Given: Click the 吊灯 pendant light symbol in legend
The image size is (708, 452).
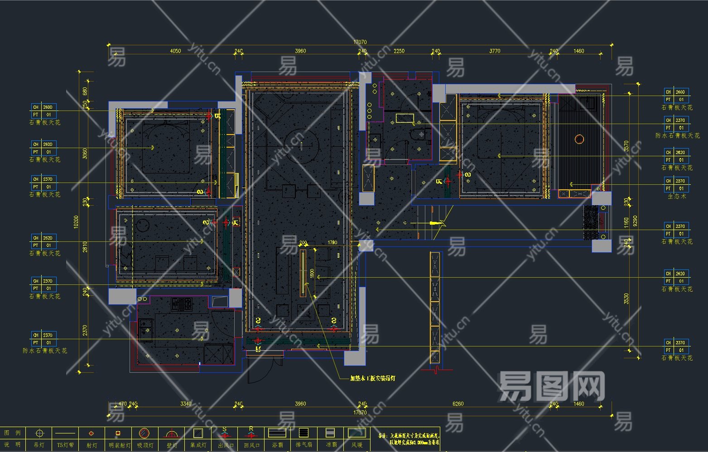Looking at the screenshot, I should click(x=39, y=433).
